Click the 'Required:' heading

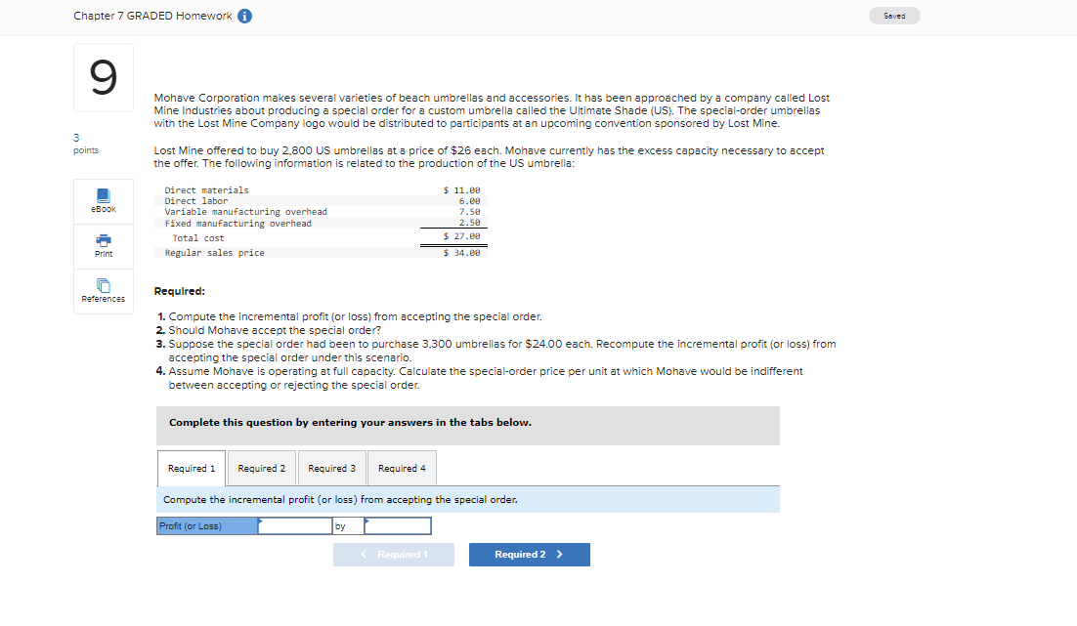coord(179,291)
